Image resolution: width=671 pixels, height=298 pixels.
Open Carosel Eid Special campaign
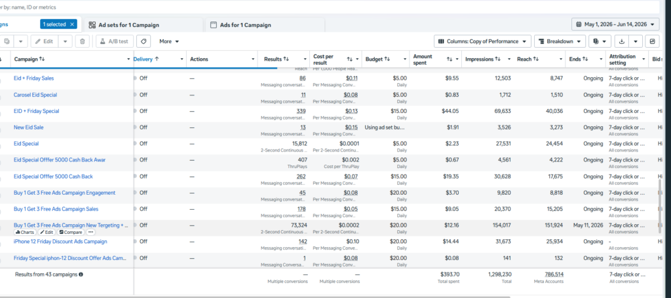(35, 95)
